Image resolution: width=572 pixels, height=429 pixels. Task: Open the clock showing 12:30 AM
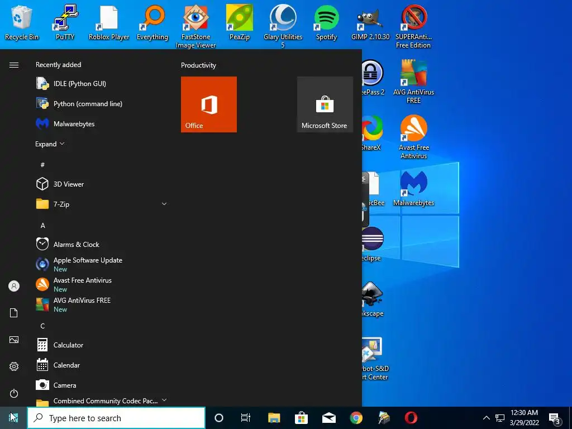pyautogui.click(x=524, y=418)
